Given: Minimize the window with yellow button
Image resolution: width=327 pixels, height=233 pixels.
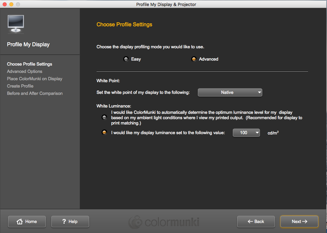Looking at the screenshot, I should (11, 4).
